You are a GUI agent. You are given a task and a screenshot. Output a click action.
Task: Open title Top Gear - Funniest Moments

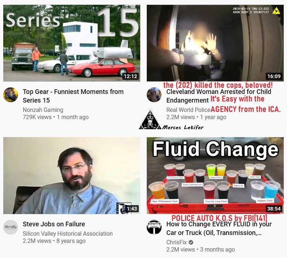point(73,96)
